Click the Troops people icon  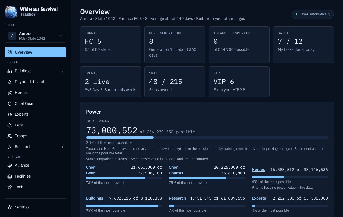[x=10, y=136]
